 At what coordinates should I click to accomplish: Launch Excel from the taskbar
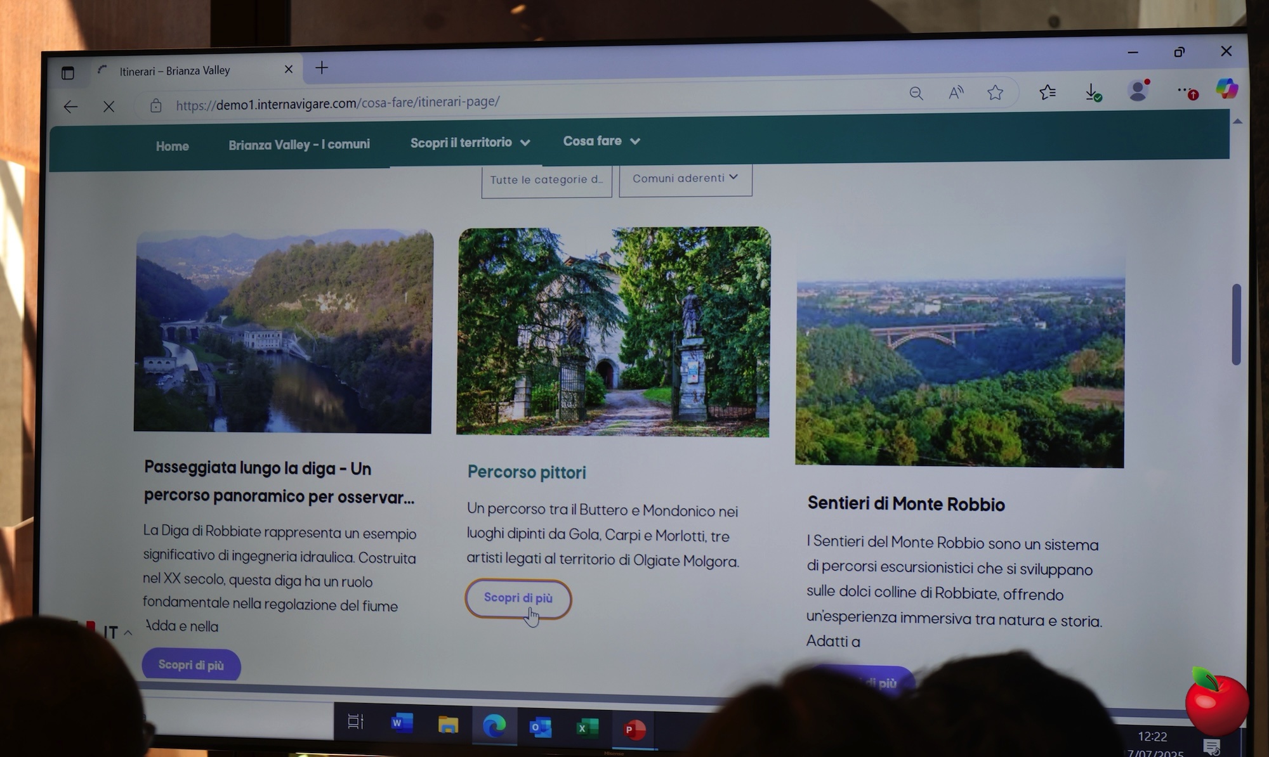pos(587,728)
